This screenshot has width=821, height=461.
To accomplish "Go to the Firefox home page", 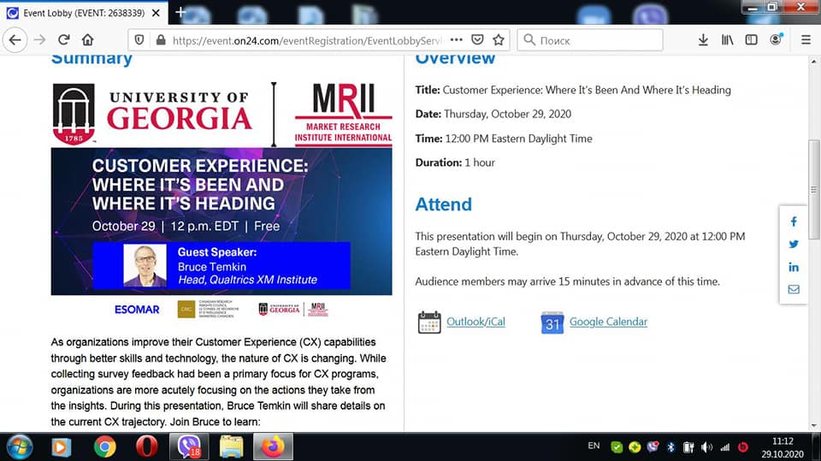I will pyautogui.click(x=87, y=40).
